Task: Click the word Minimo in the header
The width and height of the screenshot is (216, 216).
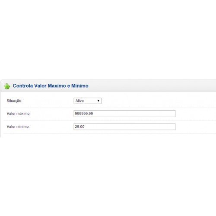Action: tap(80, 86)
